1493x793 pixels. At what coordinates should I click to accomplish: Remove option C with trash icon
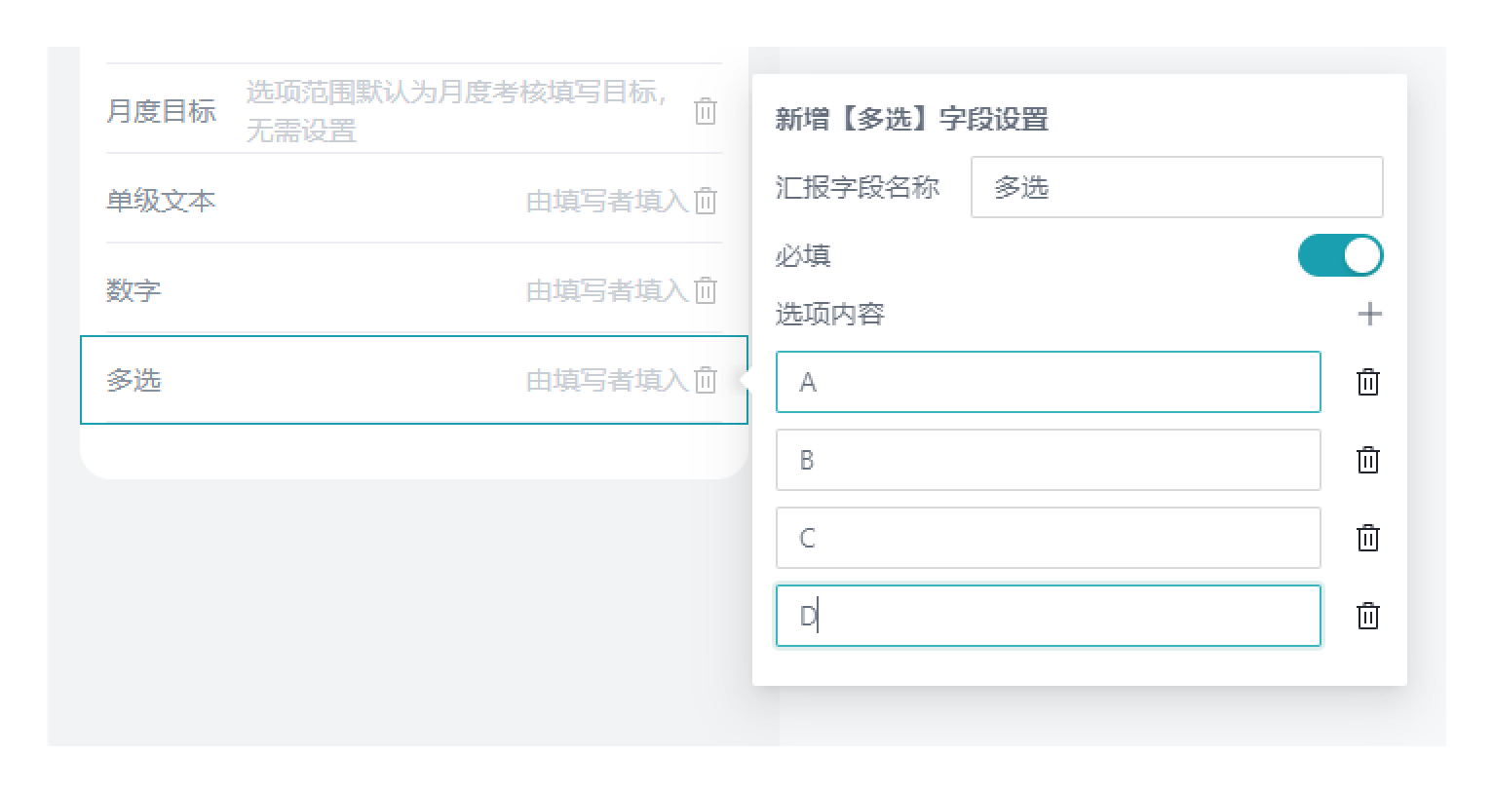(x=1367, y=538)
